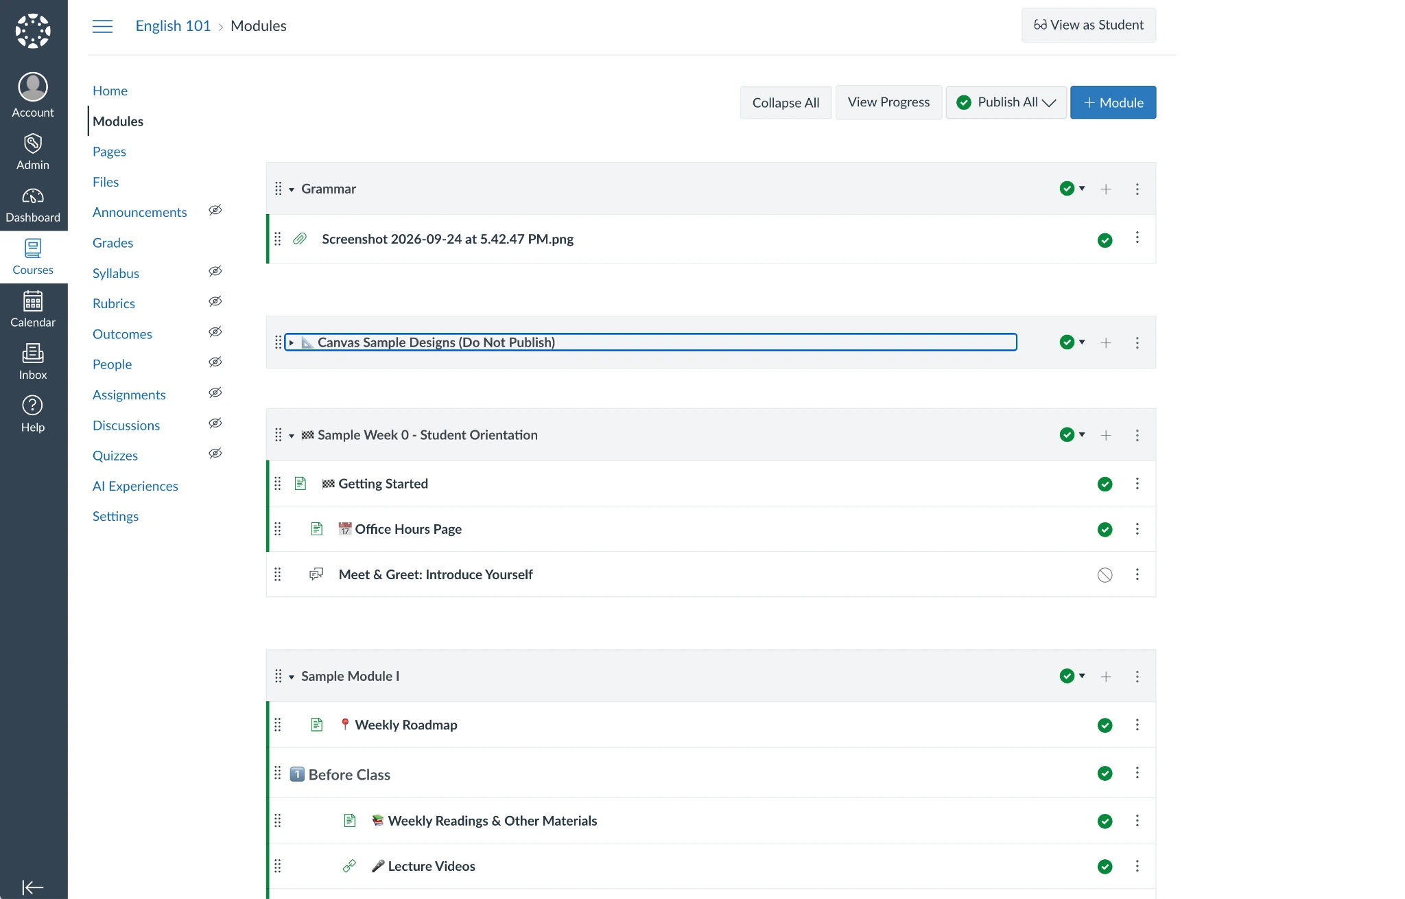
Task: Open the Admin shield icon
Action: 33,152
